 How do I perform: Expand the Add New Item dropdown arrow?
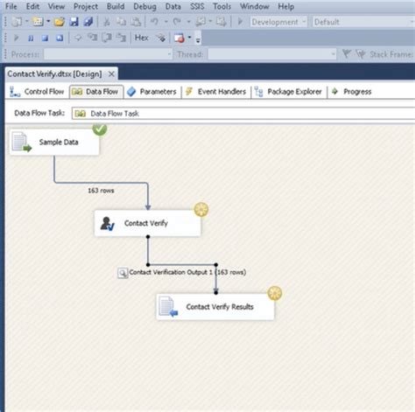[48, 22]
